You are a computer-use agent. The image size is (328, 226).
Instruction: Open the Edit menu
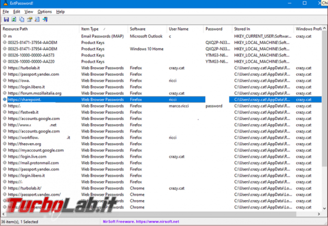click(17, 12)
